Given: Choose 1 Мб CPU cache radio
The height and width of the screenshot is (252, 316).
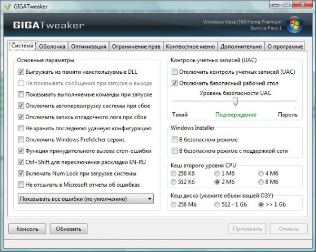Looking at the screenshot, I should point(217,173).
